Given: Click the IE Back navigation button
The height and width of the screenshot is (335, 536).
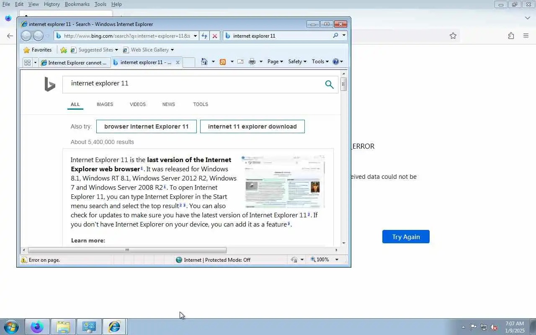Looking at the screenshot, I should tap(26, 36).
